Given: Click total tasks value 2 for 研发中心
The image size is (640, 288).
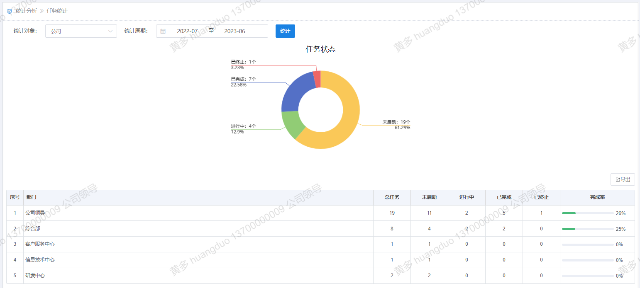Looking at the screenshot, I should [392, 276].
